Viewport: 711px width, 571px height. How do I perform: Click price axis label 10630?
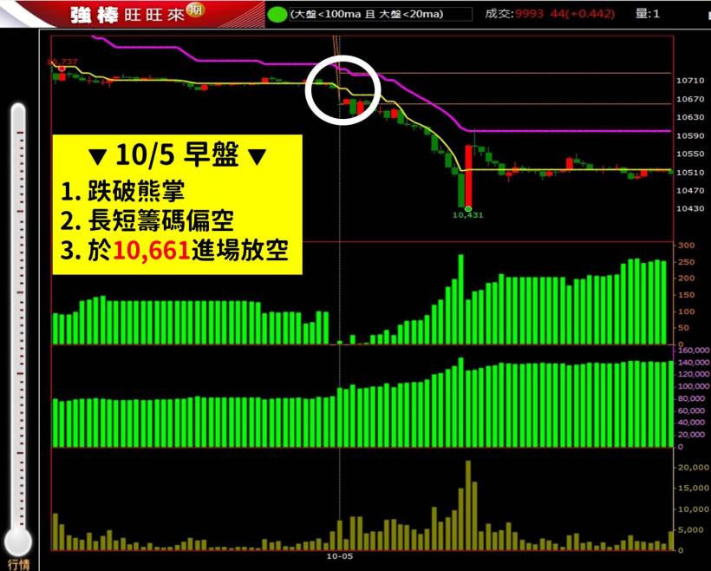coord(690,117)
